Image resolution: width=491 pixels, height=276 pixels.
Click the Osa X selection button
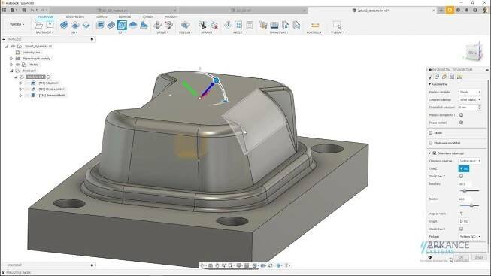[464, 221]
